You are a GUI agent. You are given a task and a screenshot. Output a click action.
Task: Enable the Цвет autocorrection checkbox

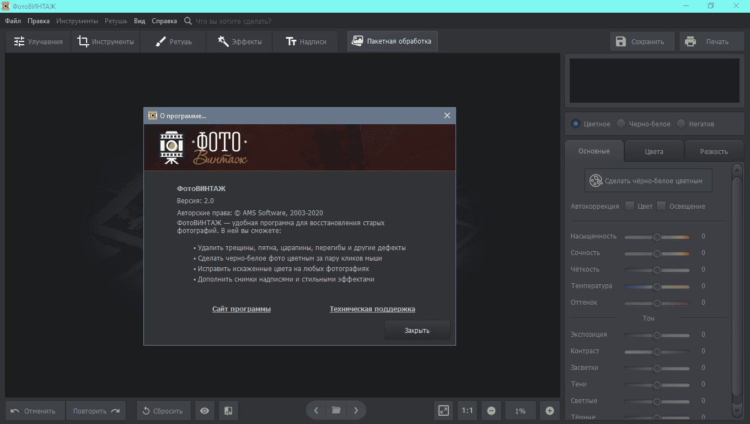click(630, 206)
